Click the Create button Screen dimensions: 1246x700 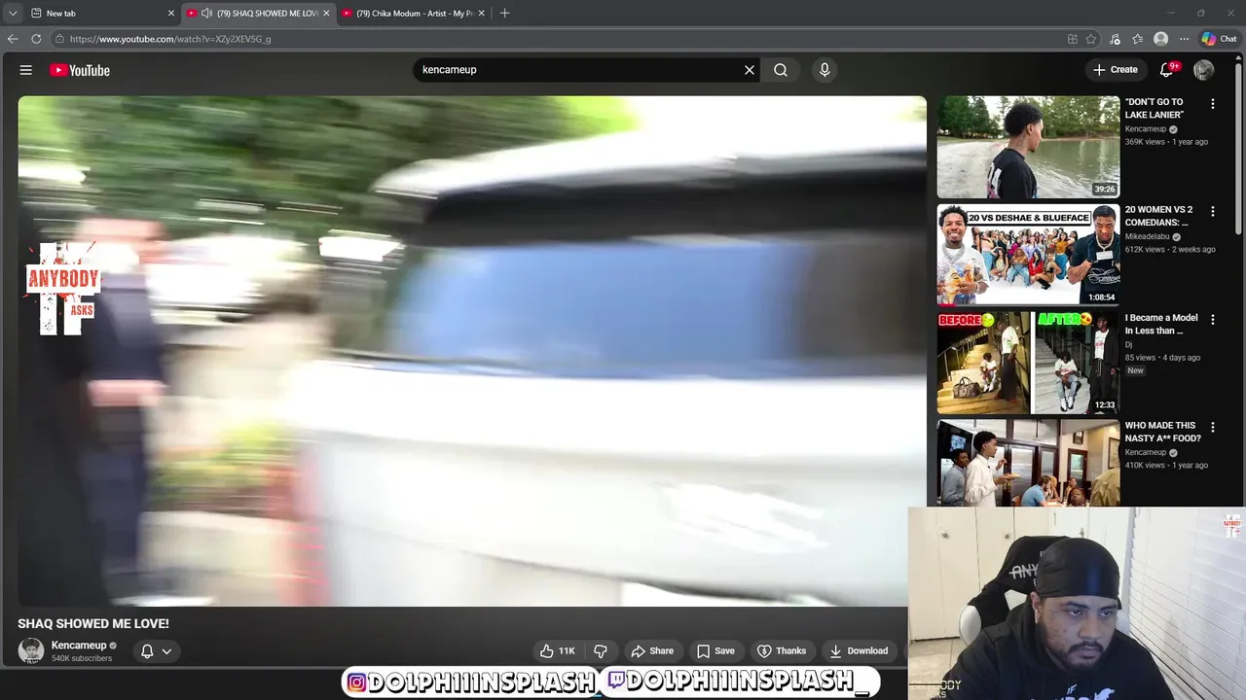pyautogui.click(x=1116, y=70)
